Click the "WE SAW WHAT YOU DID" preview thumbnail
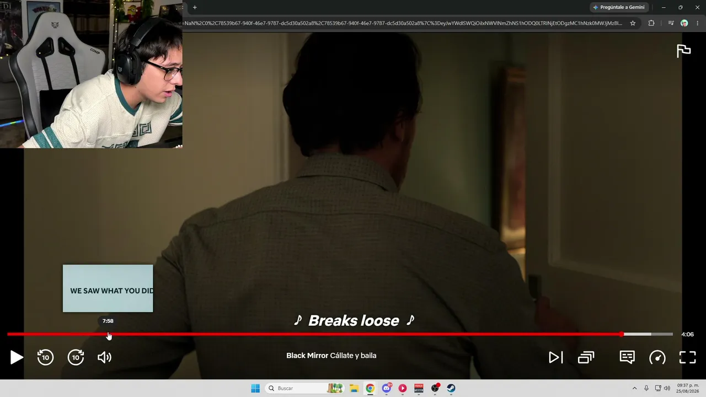 click(x=108, y=288)
